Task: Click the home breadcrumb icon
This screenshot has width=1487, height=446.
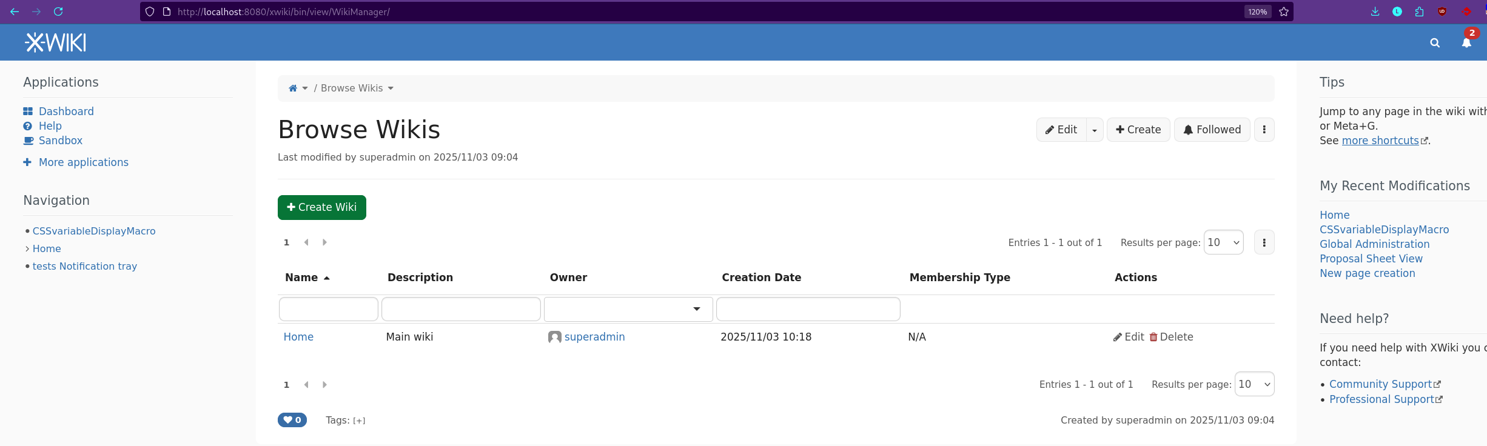Action: [x=293, y=88]
